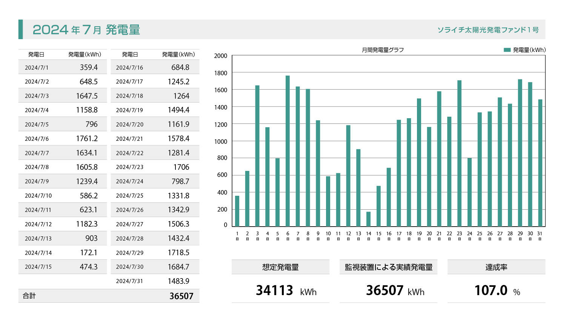
Task: Select the value 648.5 for 7/2
Action: pos(89,82)
